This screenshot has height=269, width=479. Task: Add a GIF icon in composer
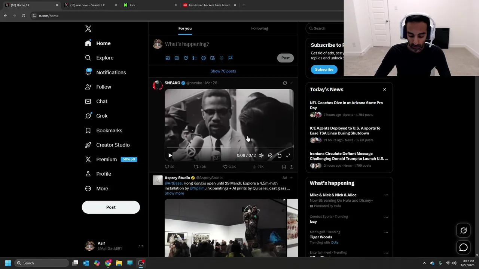pos(177,58)
